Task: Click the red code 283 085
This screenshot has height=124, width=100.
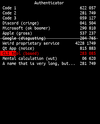Action: tap(88, 53)
